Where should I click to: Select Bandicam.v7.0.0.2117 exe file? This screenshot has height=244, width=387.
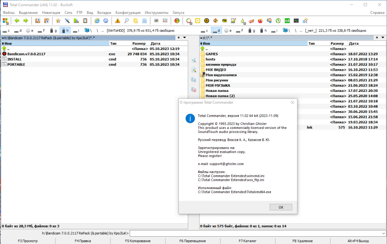[95, 54]
